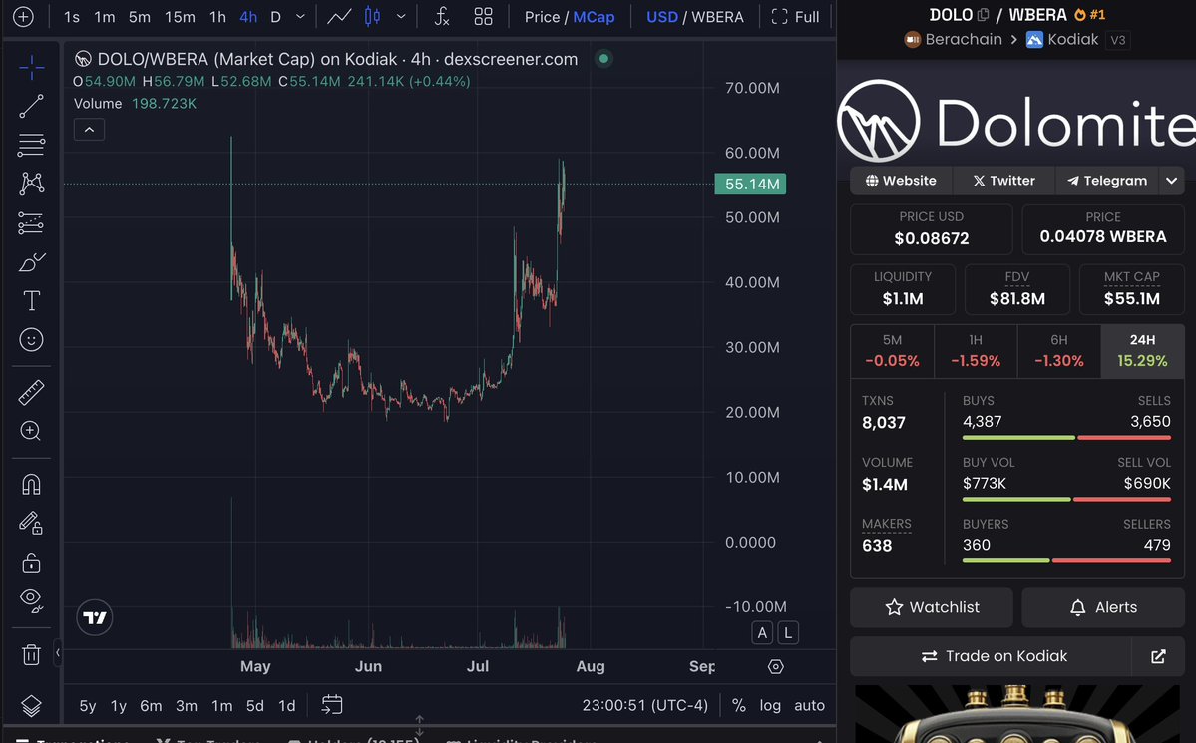Set the 6m date range

pos(151,706)
